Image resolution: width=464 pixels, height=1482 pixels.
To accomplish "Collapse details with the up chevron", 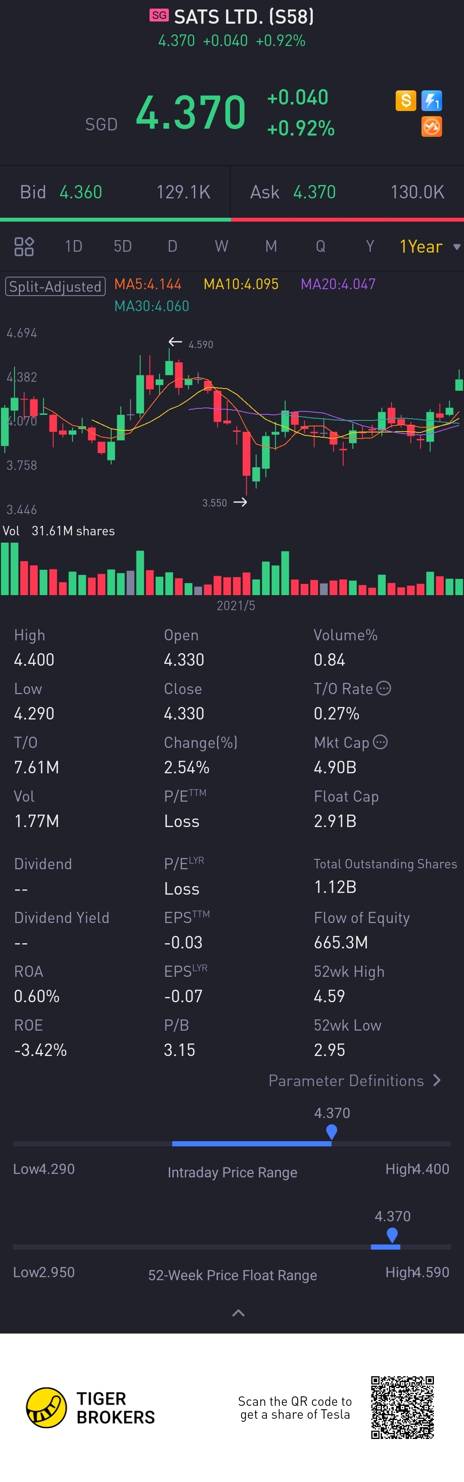I will (238, 1313).
